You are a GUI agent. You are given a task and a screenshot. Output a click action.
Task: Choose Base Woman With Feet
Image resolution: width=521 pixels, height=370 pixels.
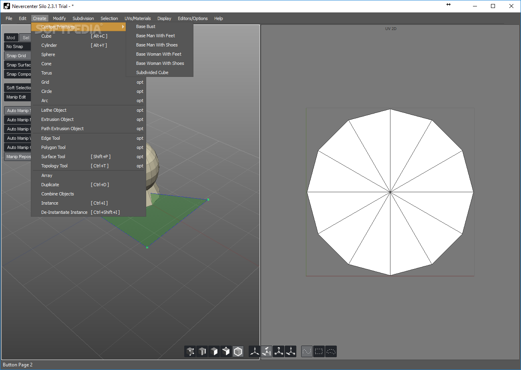(x=159, y=54)
